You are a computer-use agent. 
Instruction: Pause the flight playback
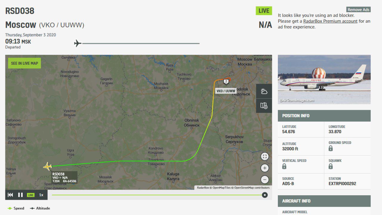point(20,195)
